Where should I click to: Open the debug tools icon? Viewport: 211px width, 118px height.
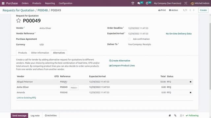186,3
